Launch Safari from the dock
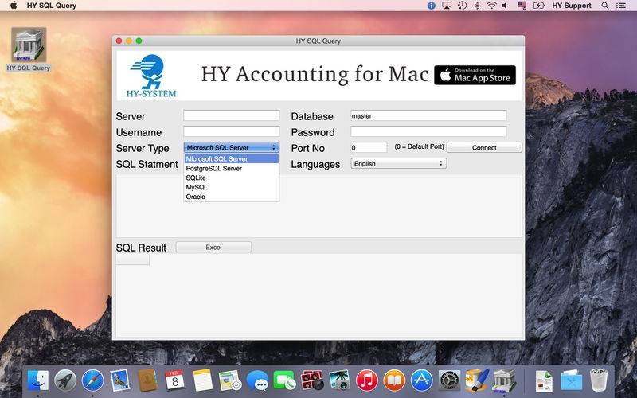The width and height of the screenshot is (637, 398). (x=92, y=380)
